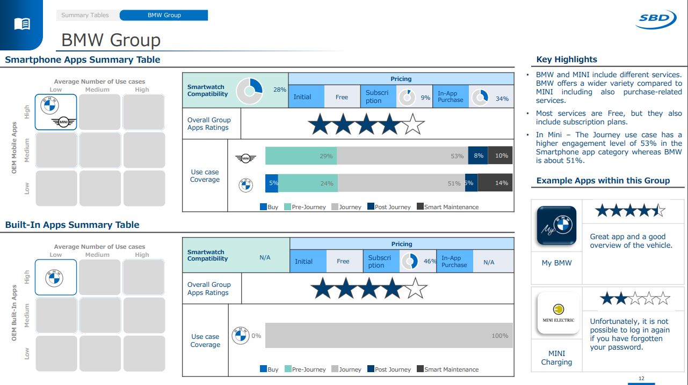Click 'Unfortunately, it is not possible' review text
The height and width of the screenshot is (385, 688).
coord(629,334)
